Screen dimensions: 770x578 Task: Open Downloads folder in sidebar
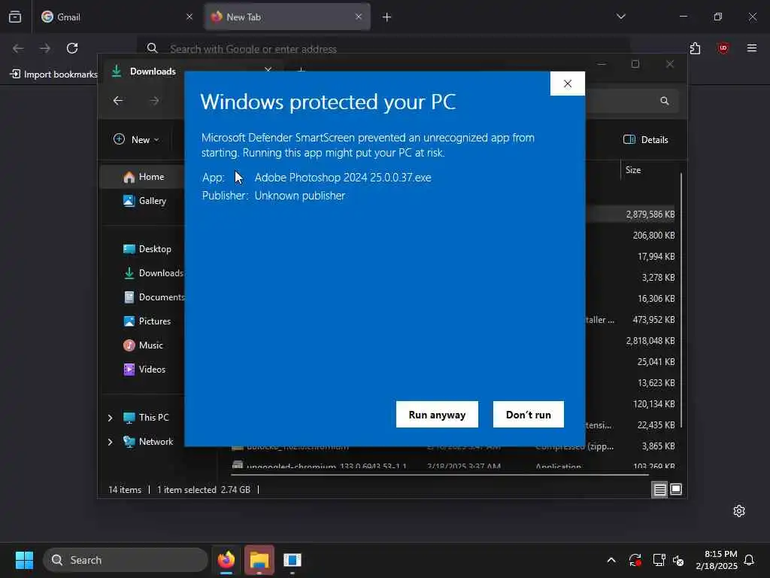pos(153,272)
